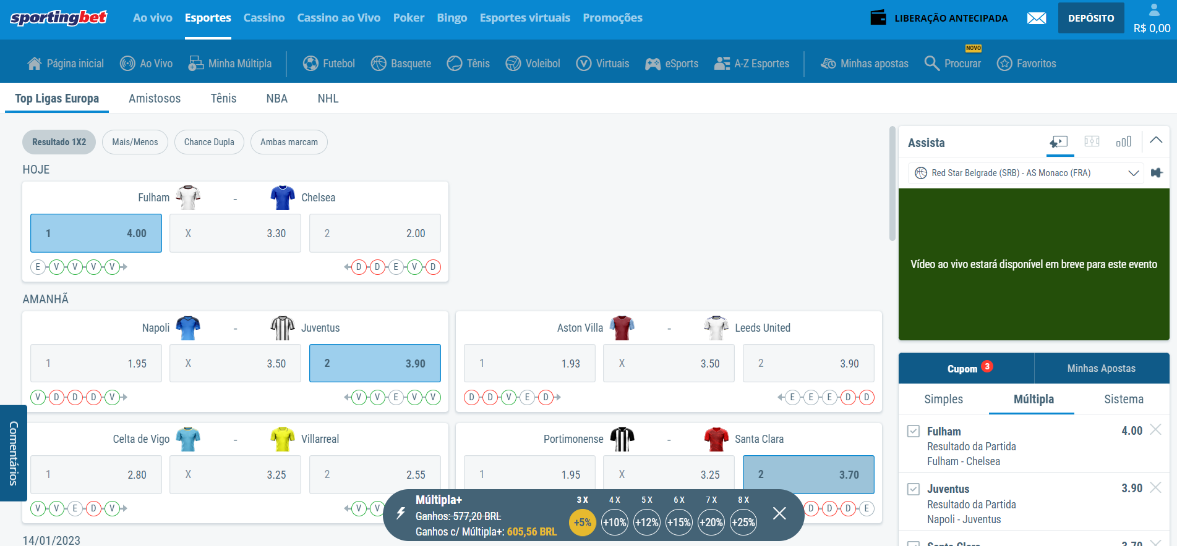Collapse the Assista panel

click(x=1156, y=140)
